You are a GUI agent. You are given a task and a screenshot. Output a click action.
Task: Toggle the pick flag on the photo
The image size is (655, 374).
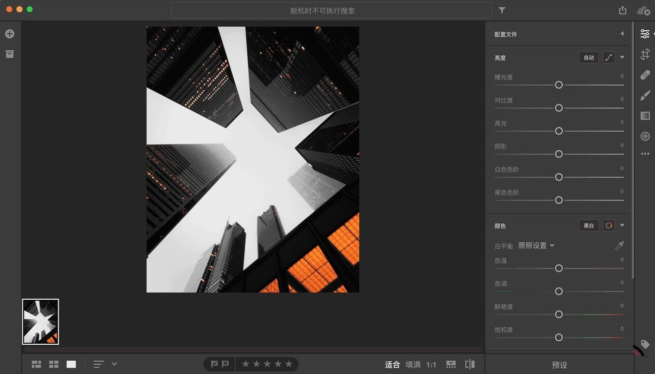pos(215,364)
